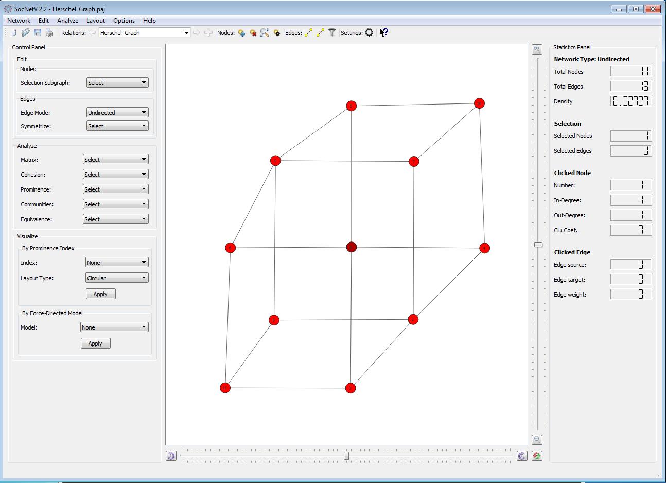Image resolution: width=666 pixels, height=483 pixels.
Task: Open the Network menu
Action: click(19, 21)
